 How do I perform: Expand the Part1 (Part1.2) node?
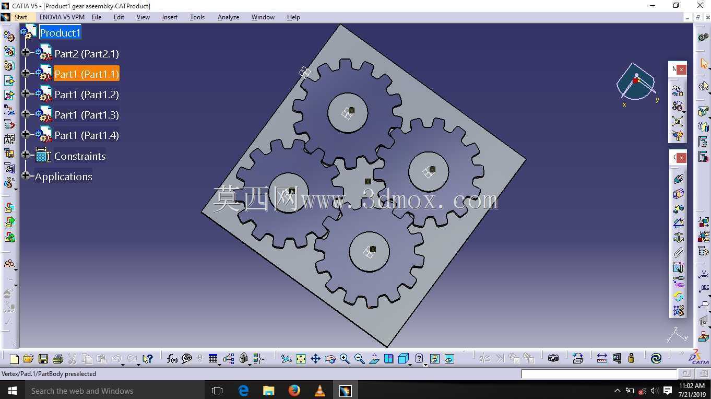26,93
